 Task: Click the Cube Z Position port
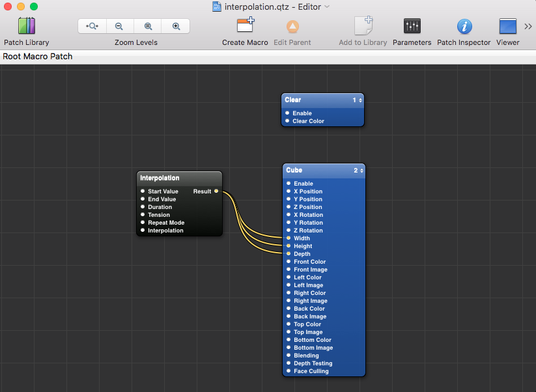(289, 207)
